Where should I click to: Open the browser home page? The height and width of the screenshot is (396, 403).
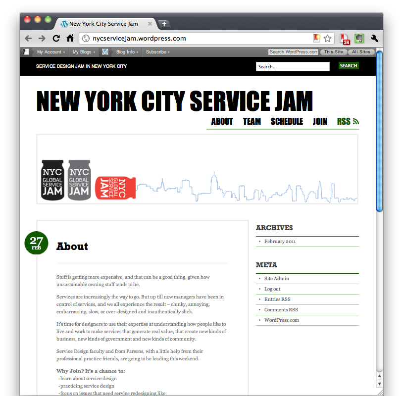70,38
